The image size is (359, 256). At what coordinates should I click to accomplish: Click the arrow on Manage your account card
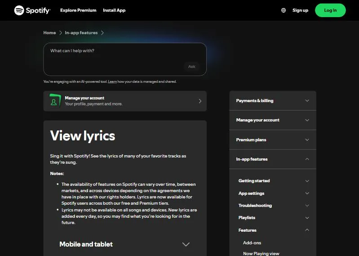coord(200,101)
